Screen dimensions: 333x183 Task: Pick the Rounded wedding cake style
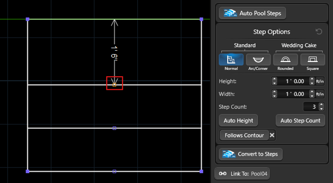pyautogui.click(x=285, y=60)
